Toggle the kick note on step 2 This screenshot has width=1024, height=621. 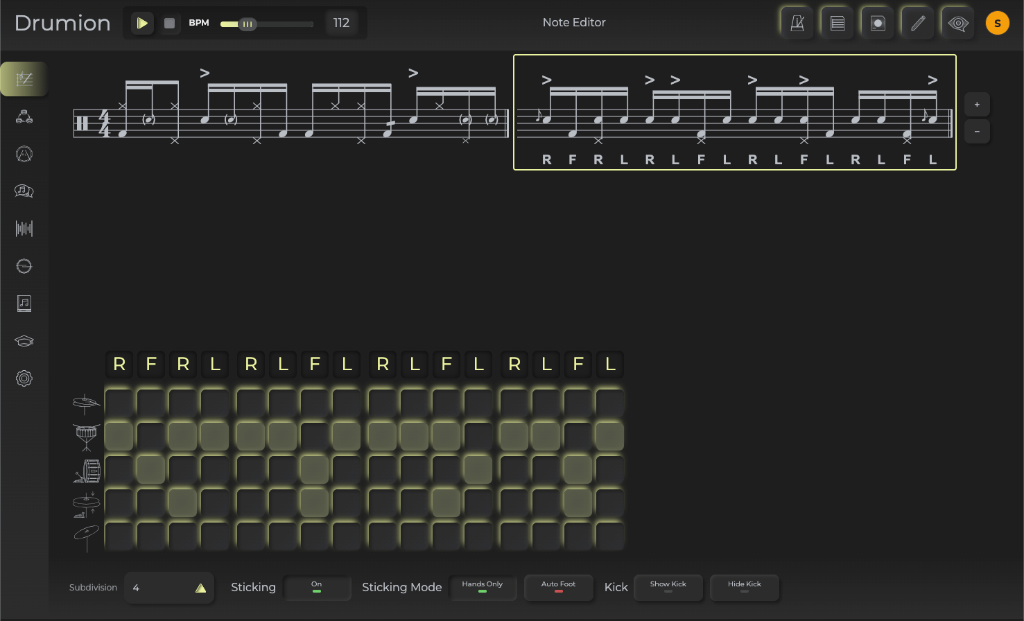(x=150, y=470)
